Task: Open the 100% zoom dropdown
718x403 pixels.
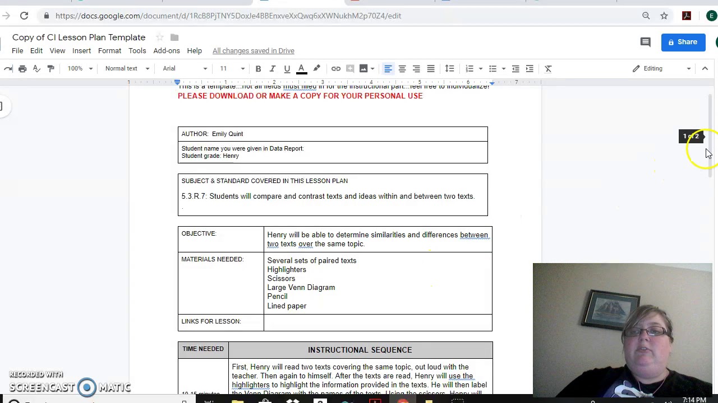Action: 80,68
